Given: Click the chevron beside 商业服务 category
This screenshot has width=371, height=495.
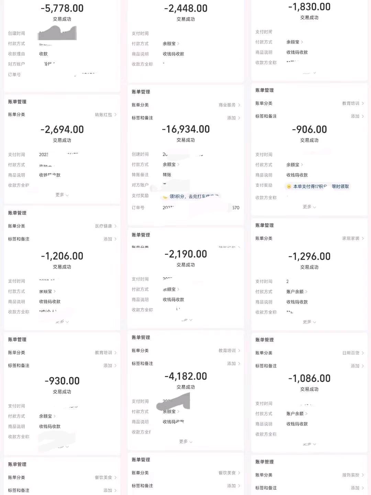Looking at the screenshot, I should 239,105.
